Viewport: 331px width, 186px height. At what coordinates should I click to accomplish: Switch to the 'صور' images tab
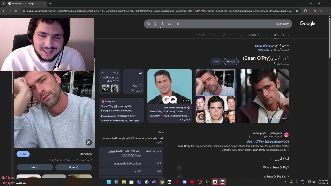pos(268,35)
